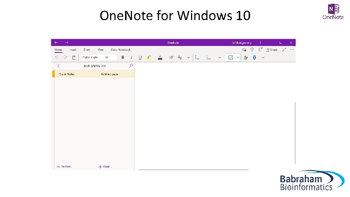Click the Share button
This screenshot has height=197, width=350.
pyautogui.click(x=272, y=50)
